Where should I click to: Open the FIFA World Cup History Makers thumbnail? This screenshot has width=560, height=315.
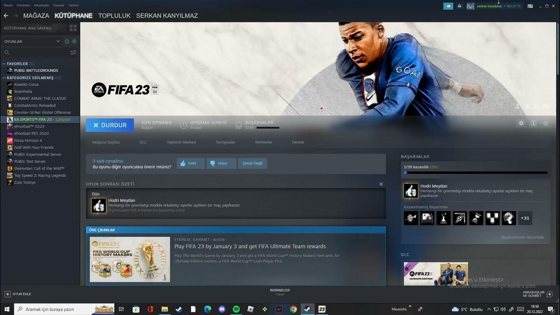point(130,259)
